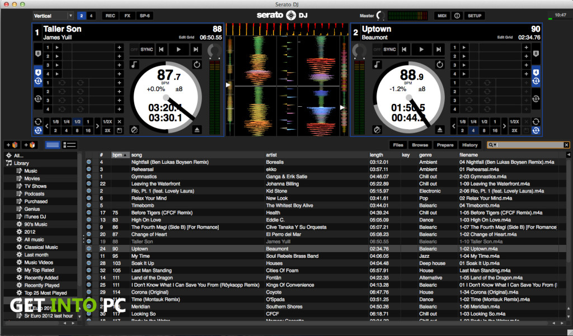The width and height of the screenshot is (573, 336).
Task: Clear loop X button on deck 1
Action: point(120,122)
